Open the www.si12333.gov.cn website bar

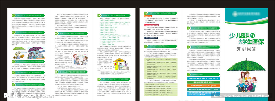click(203, 79)
